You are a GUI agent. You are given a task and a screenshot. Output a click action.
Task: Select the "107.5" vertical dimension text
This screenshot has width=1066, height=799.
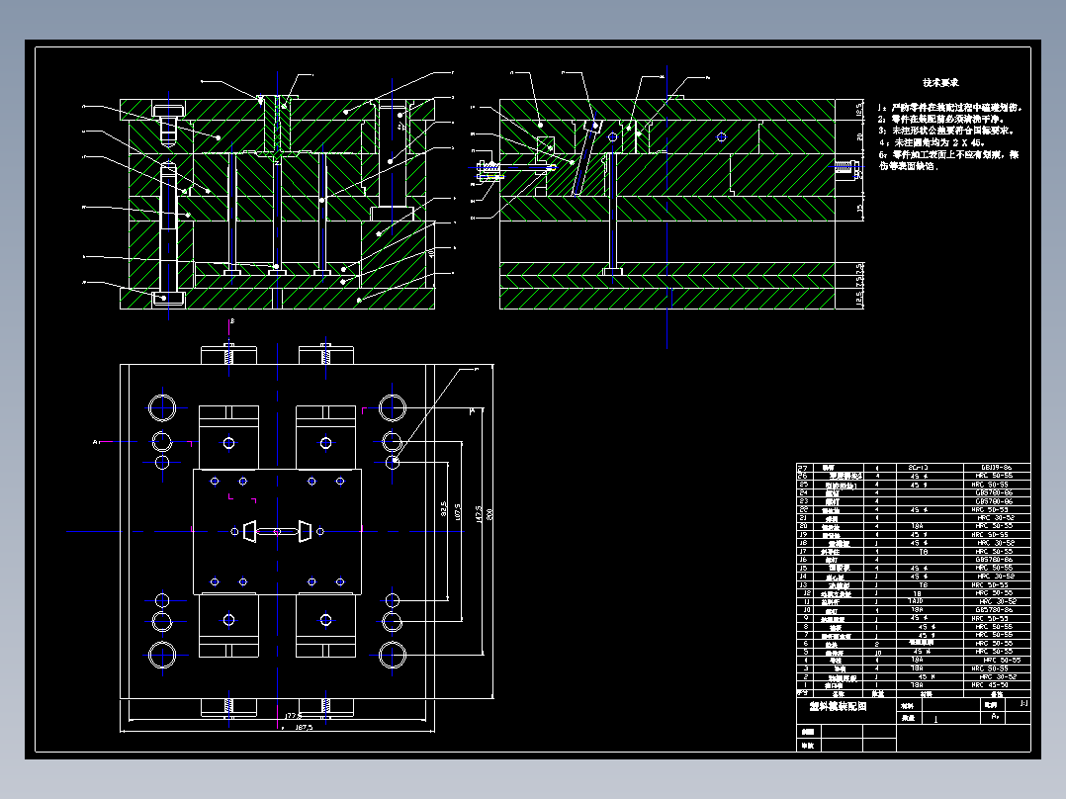click(x=458, y=512)
